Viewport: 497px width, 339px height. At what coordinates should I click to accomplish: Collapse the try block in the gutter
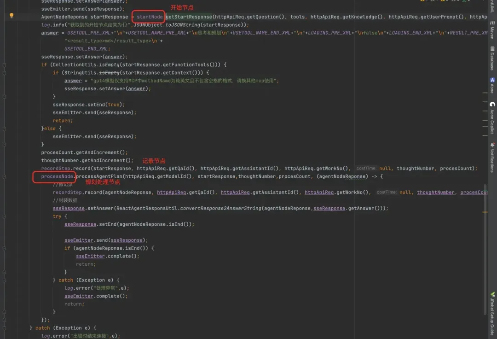(x=5, y=216)
